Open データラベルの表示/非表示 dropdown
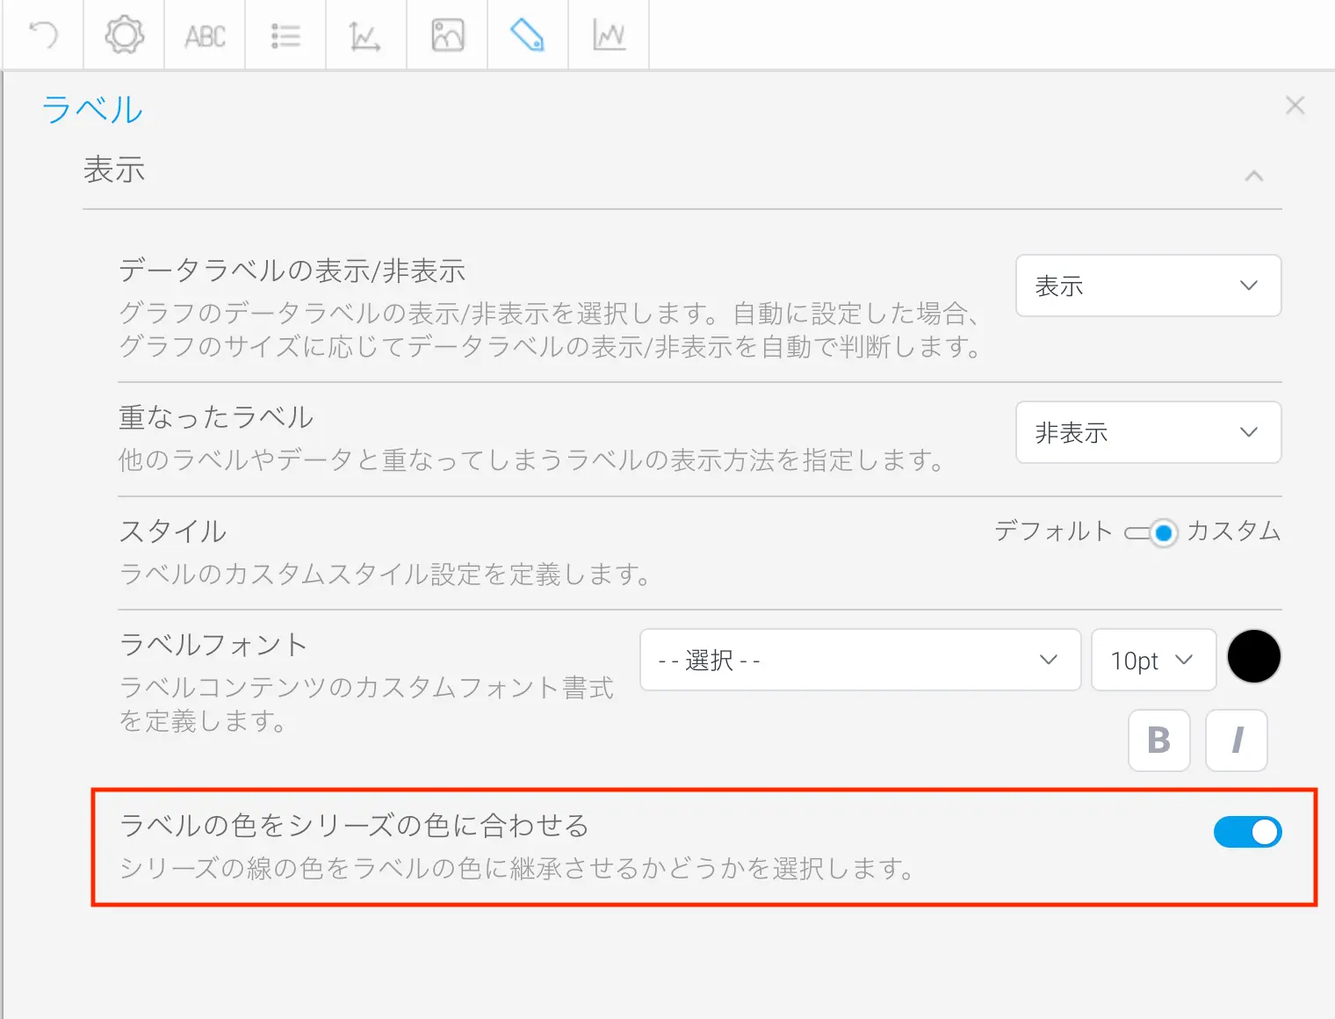This screenshot has height=1019, width=1335. 1148,285
